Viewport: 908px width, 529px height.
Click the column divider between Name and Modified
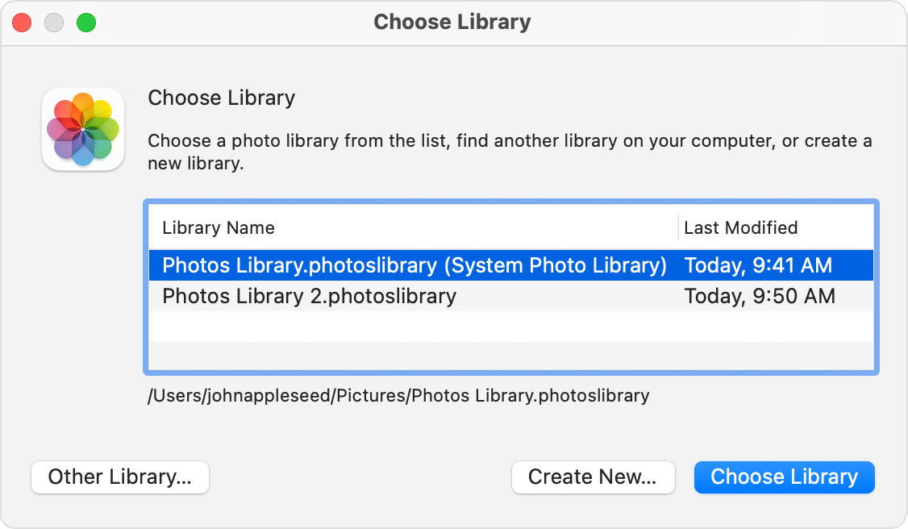(x=678, y=228)
